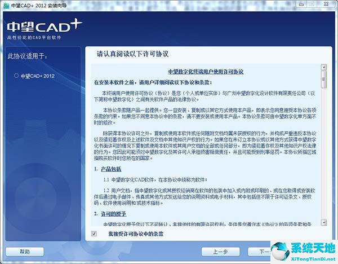The width and height of the screenshot is (338, 264).
Task: Click the 帮助 button
Action: (25, 252)
